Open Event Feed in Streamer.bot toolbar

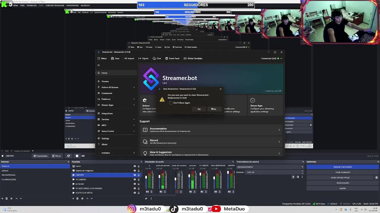[x=172, y=58]
